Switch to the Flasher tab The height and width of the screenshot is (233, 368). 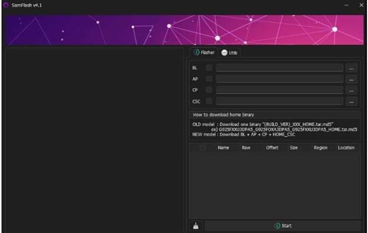pyautogui.click(x=204, y=52)
